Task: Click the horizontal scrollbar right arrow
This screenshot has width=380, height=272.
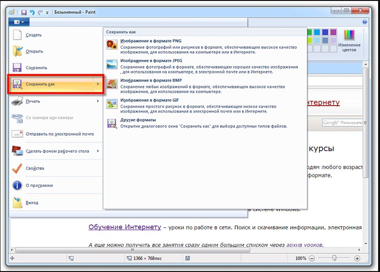Action: click(359, 250)
